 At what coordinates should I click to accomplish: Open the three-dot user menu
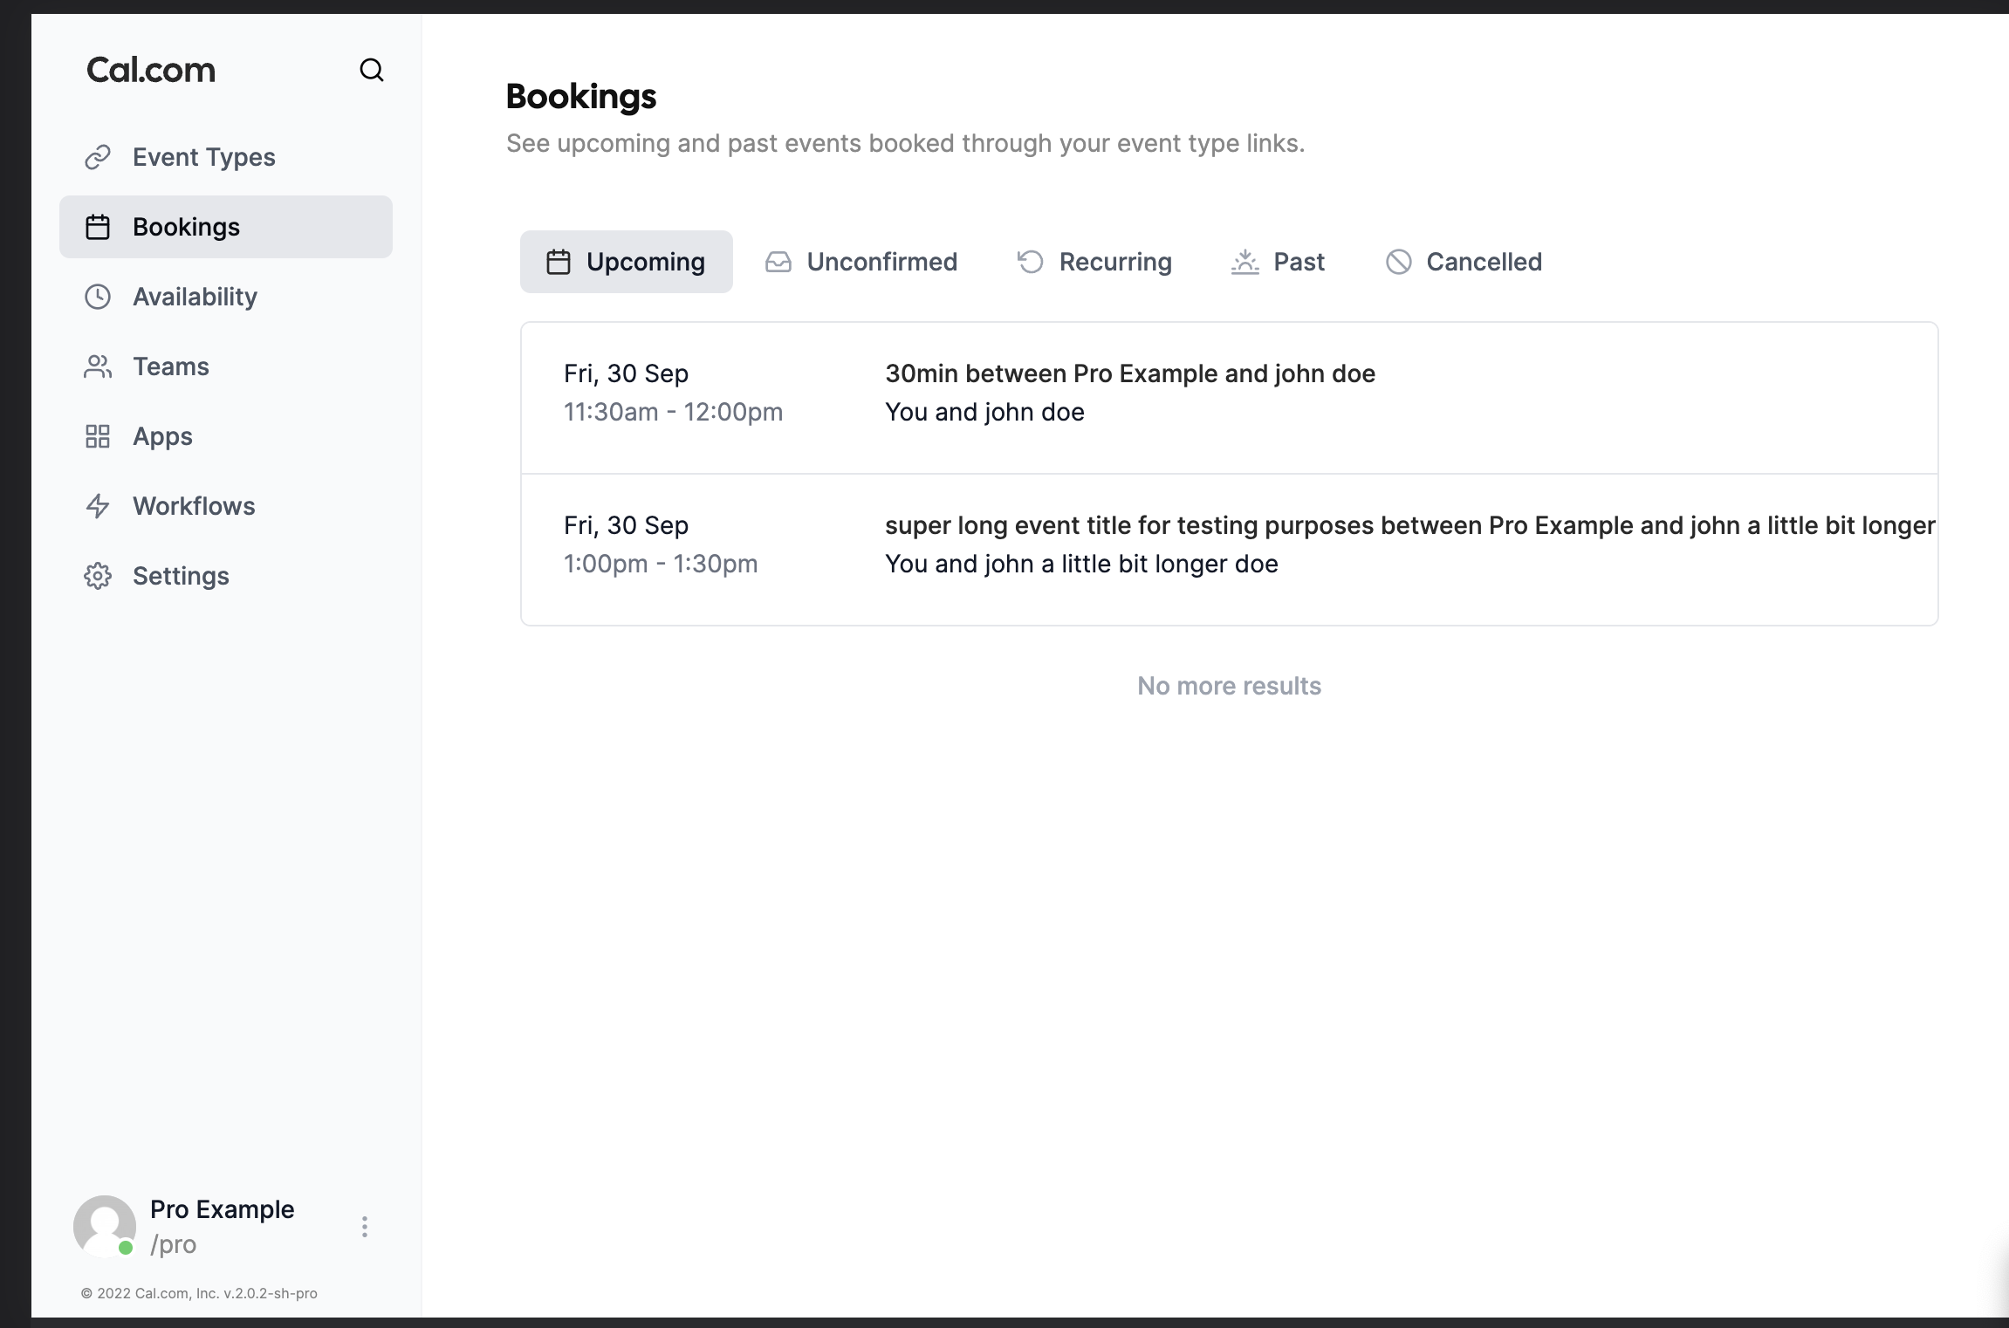pos(365,1227)
